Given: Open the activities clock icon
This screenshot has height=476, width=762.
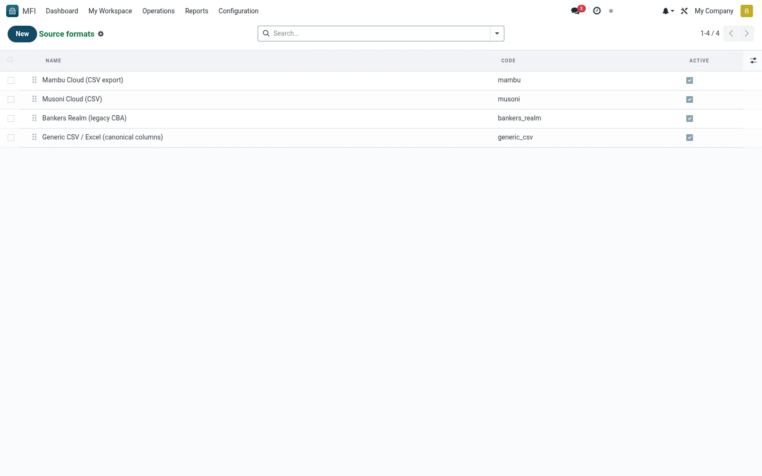Looking at the screenshot, I should point(597,11).
